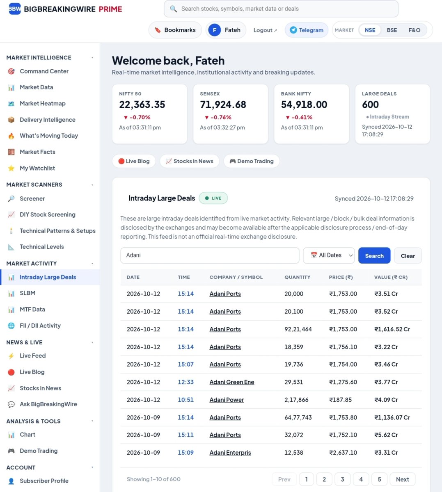442x492 pixels.
Task: Go to page 3 of results
Action: point(342,479)
